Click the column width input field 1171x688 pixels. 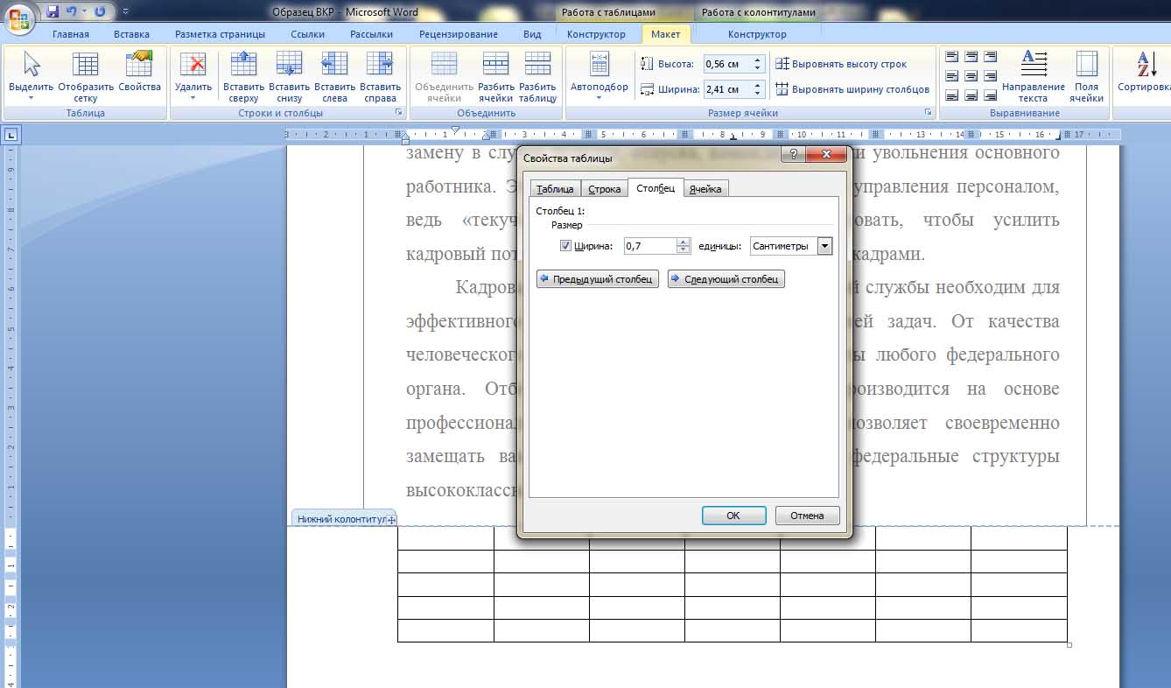tap(649, 246)
